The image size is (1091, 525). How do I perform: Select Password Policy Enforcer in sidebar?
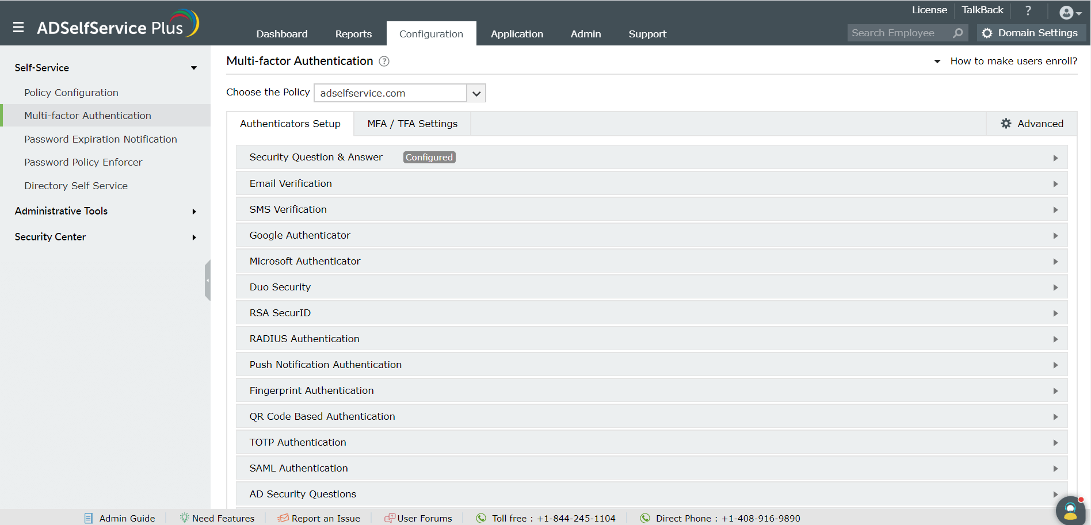pos(83,162)
